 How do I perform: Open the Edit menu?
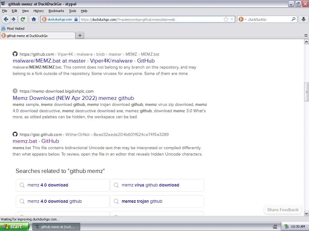pos(14,11)
